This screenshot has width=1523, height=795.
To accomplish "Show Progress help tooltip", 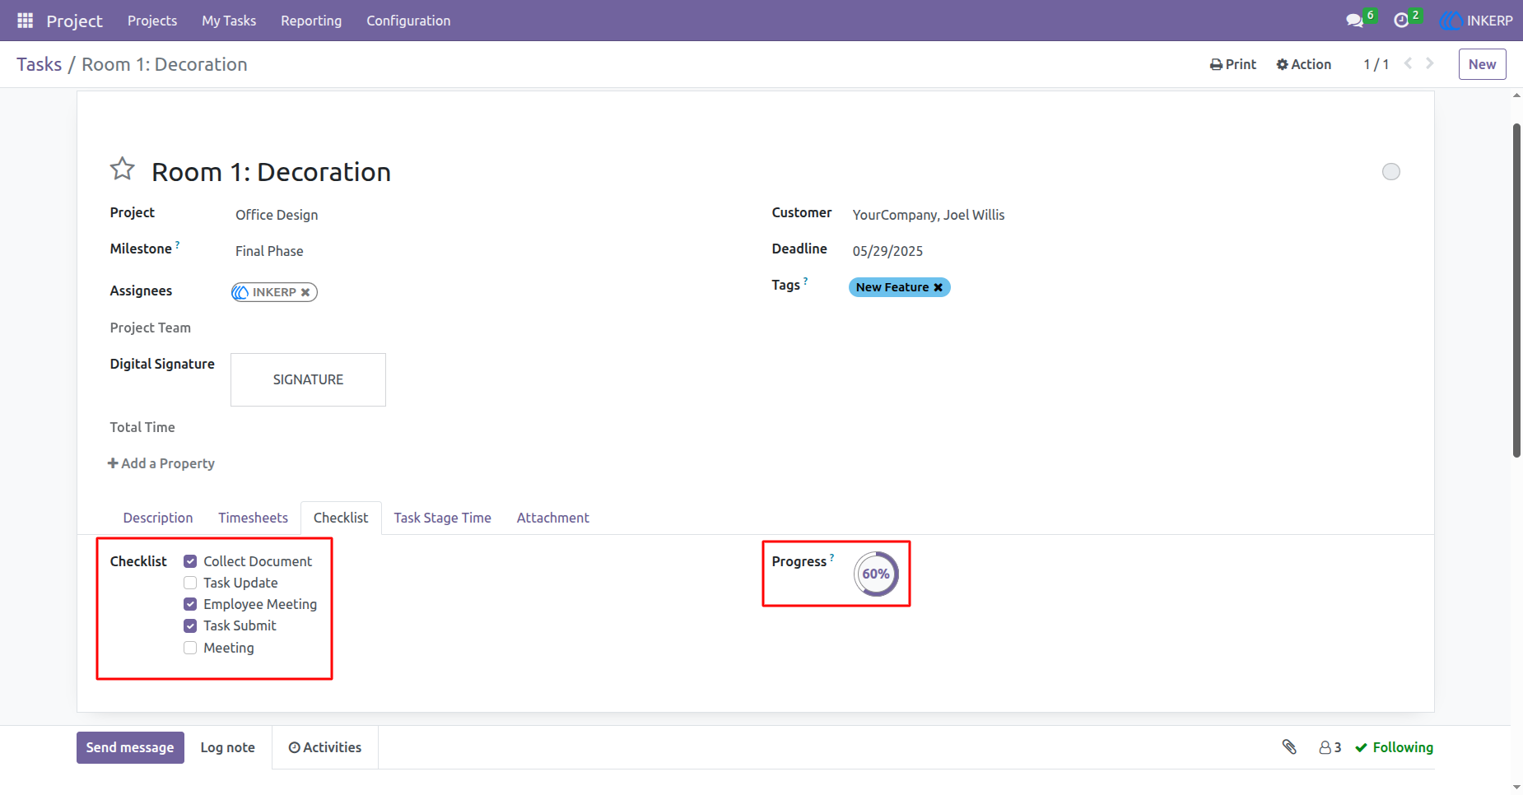I will point(831,557).
